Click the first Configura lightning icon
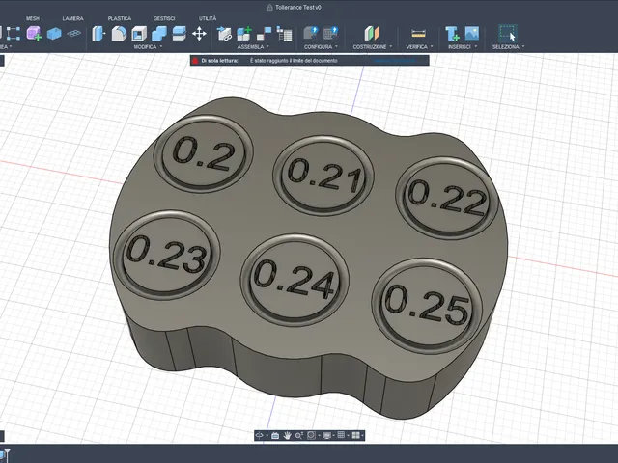 pos(311,33)
